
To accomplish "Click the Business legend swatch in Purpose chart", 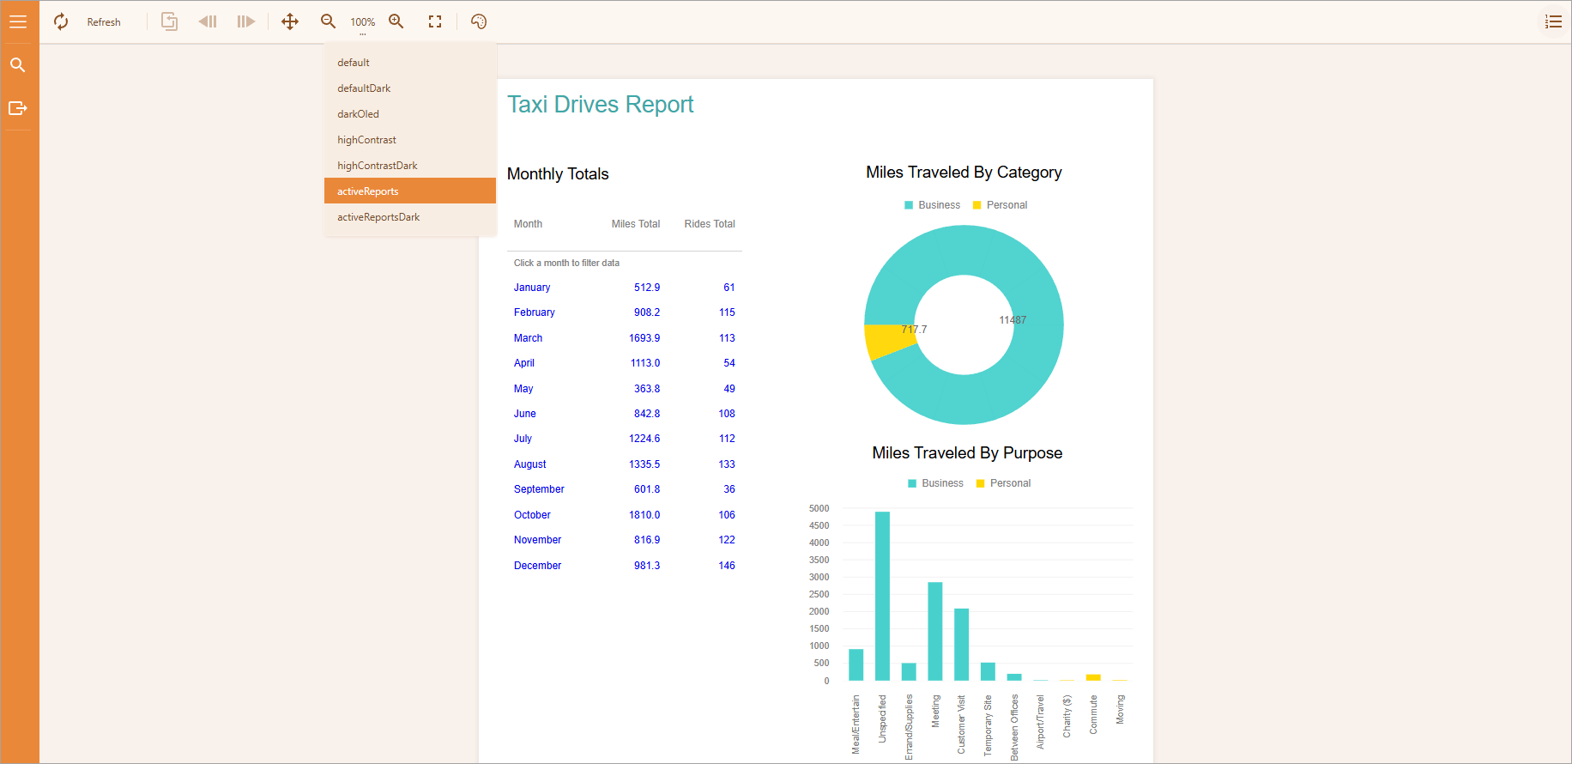I will click(x=912, y=483).
